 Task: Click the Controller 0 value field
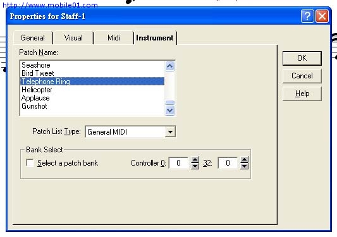(178, 163)
